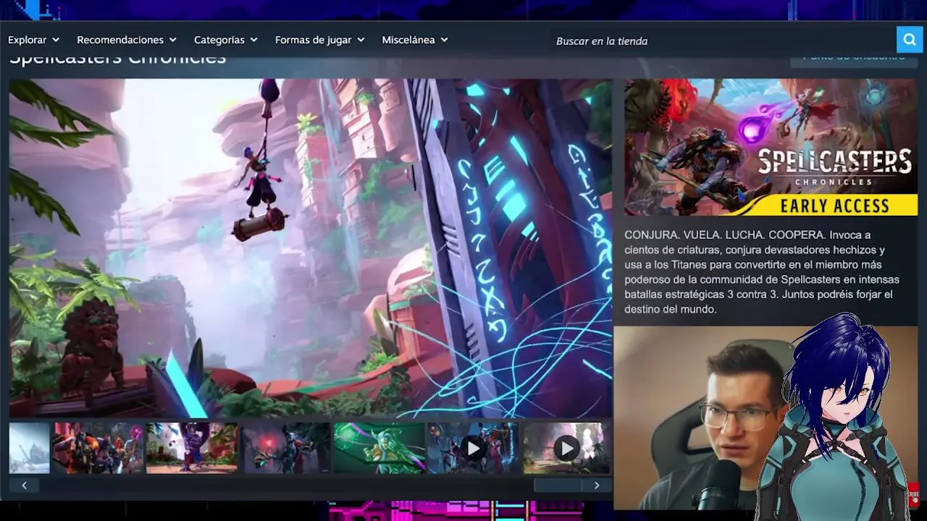Open the Categorías dropdown

(226, 40)
